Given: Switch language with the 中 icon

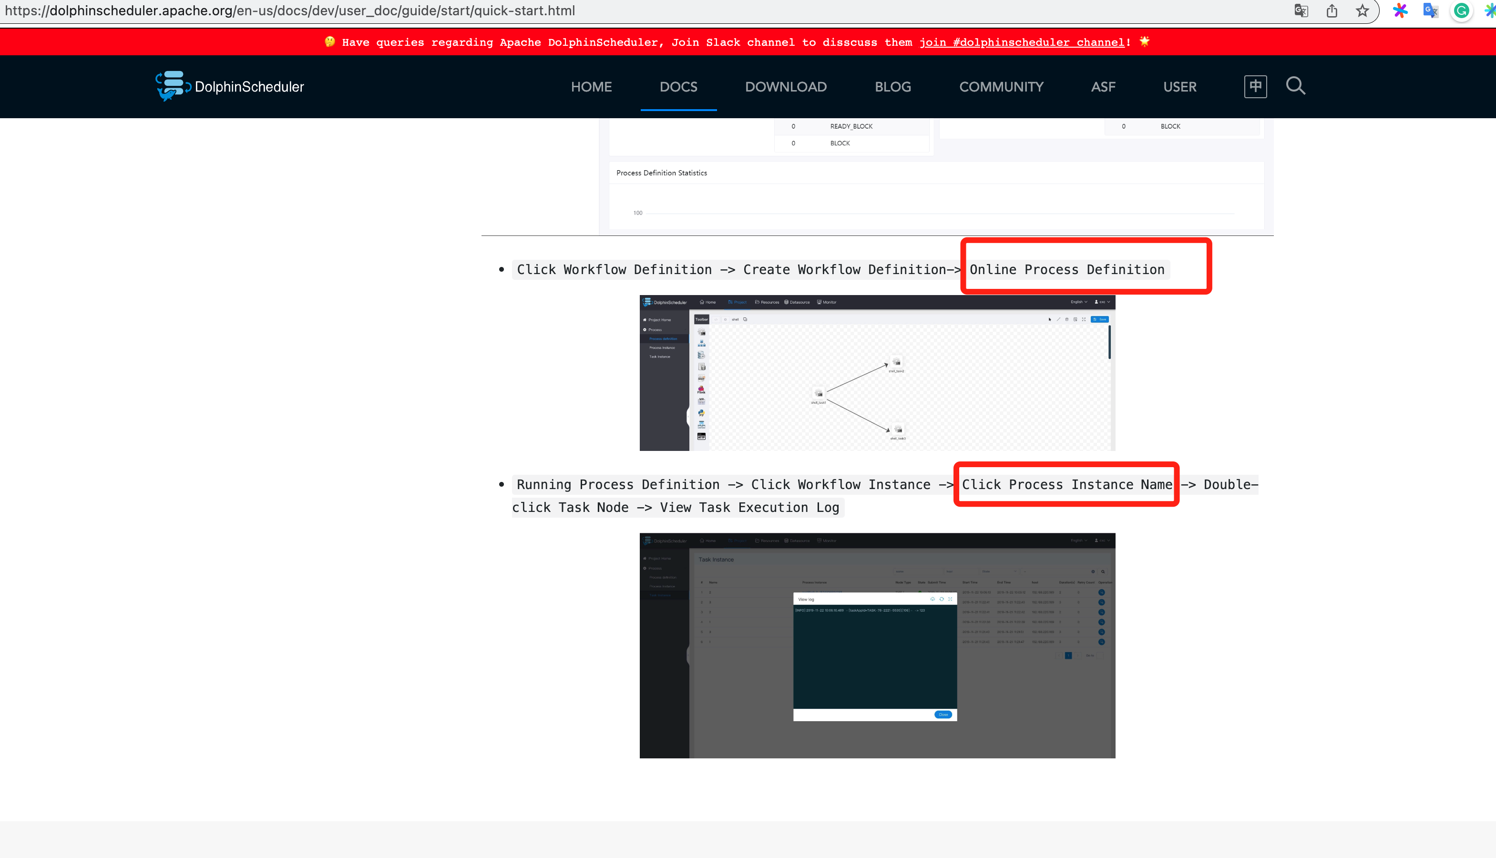Looking at the screenshot, I should point(1255,87).
